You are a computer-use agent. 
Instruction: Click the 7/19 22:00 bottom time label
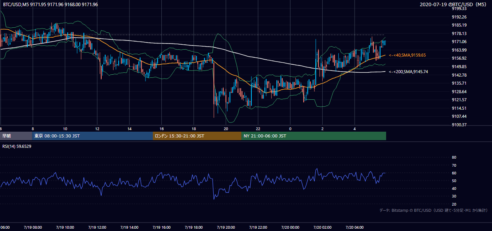point(258,228)
